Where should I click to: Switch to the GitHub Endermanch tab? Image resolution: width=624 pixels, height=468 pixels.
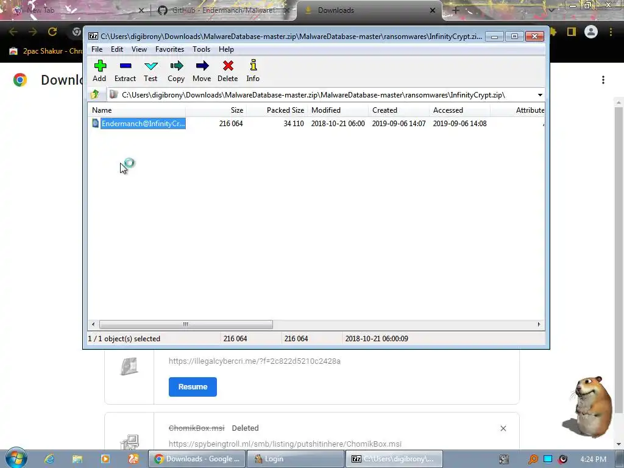click(223, 10)
